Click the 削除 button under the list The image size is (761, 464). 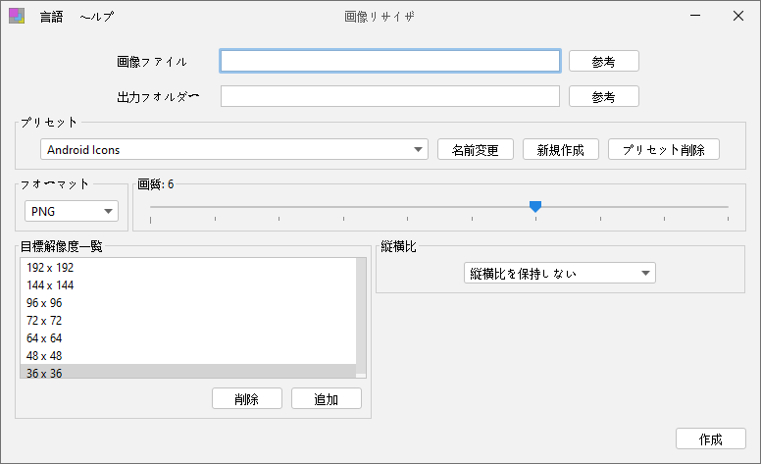[247, 398]
